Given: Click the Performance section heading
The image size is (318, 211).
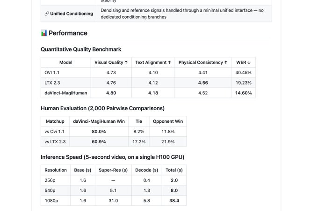Looking at the screenshot, I should [x=68, y=33].
